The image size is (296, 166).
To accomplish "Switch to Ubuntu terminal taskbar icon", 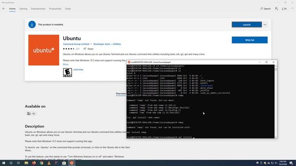I will pyautogui.click(x=72, y=163).
